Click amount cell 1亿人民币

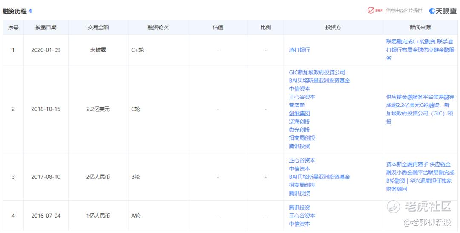click(98, 216)
